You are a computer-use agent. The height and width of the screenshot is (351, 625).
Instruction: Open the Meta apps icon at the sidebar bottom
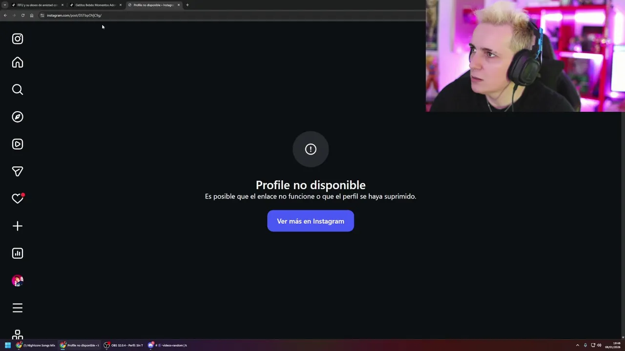pos(18,334)
